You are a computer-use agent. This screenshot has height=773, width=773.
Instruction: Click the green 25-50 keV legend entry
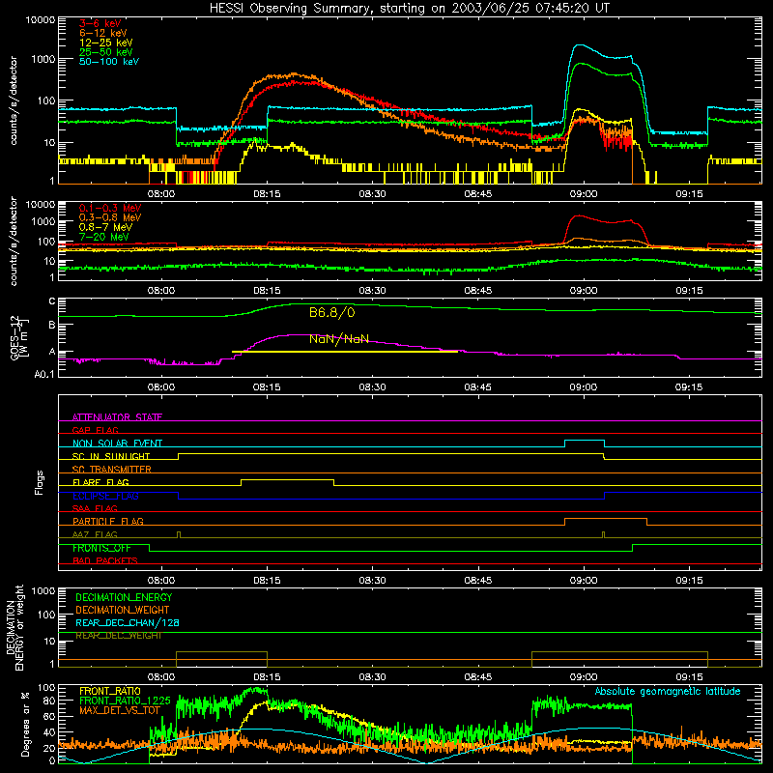106,52
